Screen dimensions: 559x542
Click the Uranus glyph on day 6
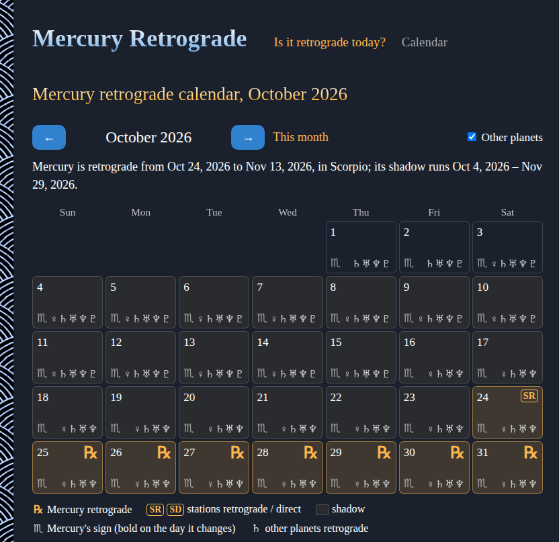pos(220,318)
